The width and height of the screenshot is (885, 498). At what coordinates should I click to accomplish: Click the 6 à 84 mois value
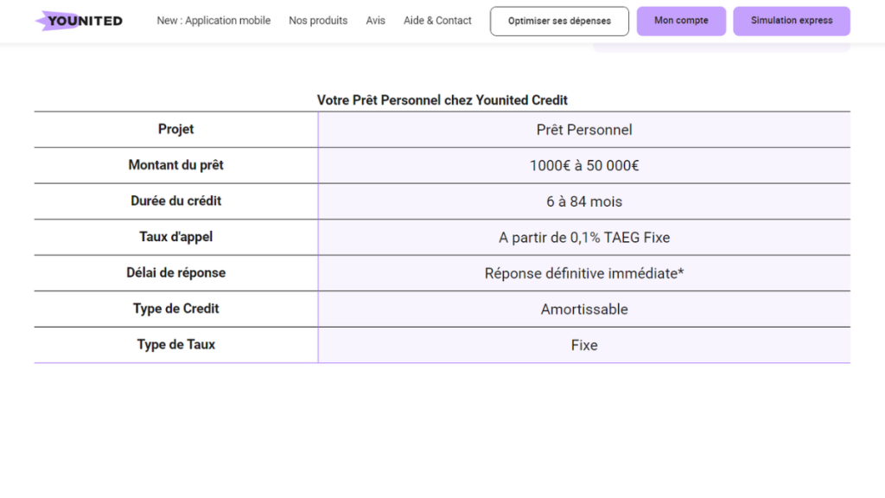(584, 202)
